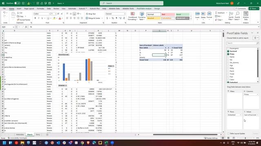Viewport: 261px width, 146px height.
Task: Open Column Labels filter dropdown
Action: [165, 45]
